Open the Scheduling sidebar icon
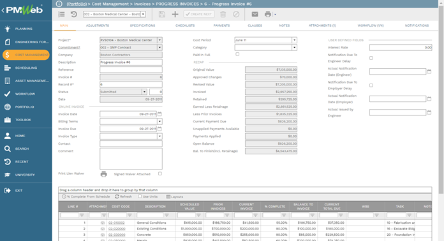 coord(8,68)
